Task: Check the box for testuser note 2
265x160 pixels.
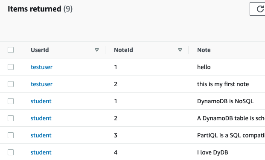Action: click(11, 84)
